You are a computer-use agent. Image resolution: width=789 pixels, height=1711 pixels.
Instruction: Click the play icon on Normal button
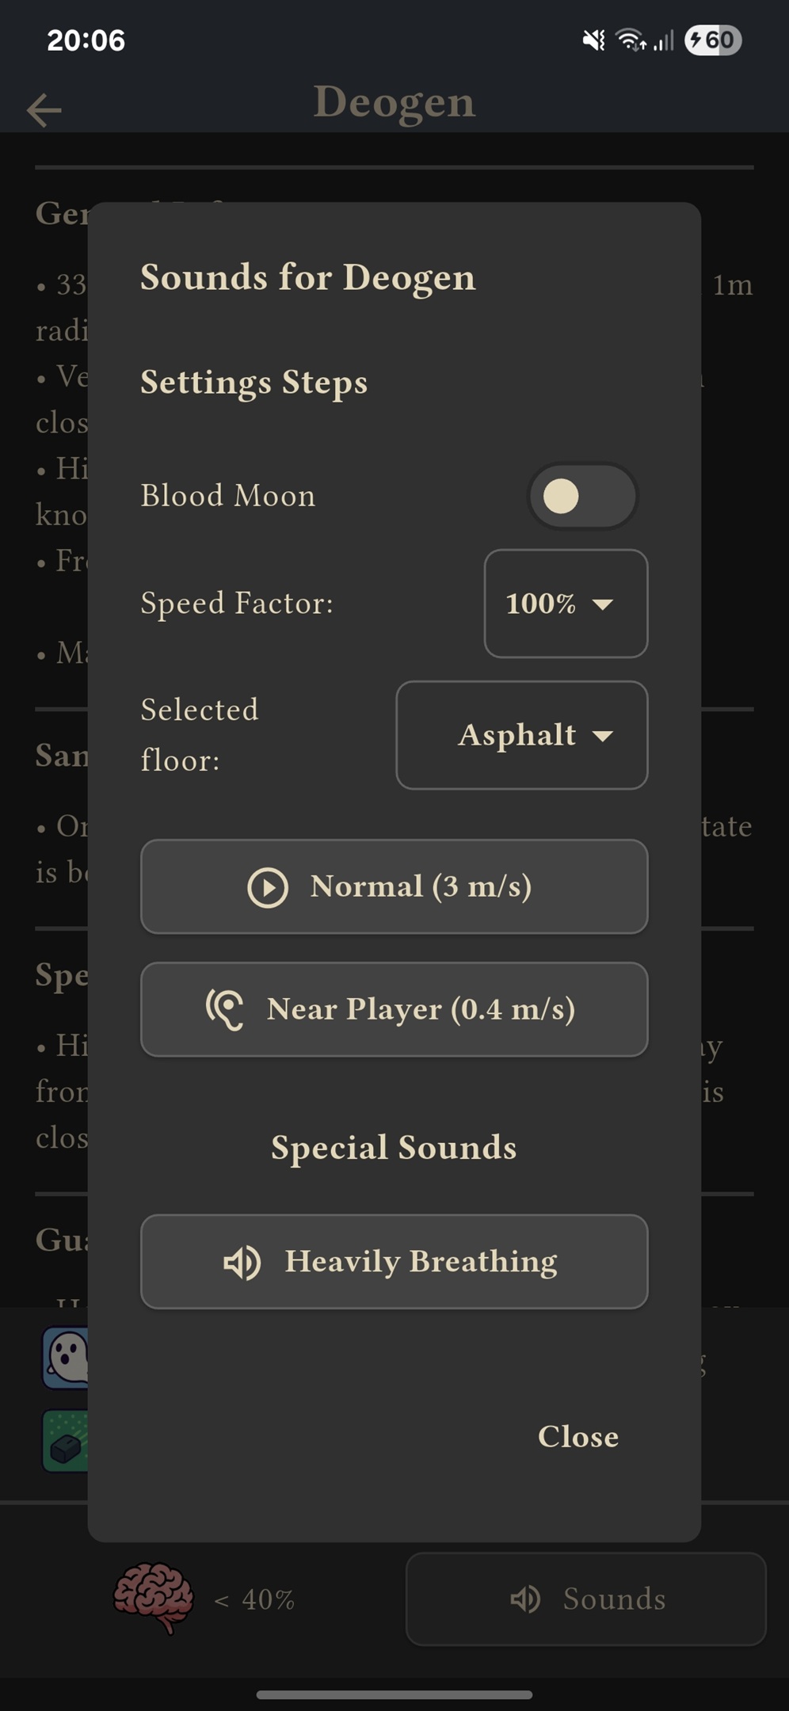pyautogui.click(x=268, y=887)
